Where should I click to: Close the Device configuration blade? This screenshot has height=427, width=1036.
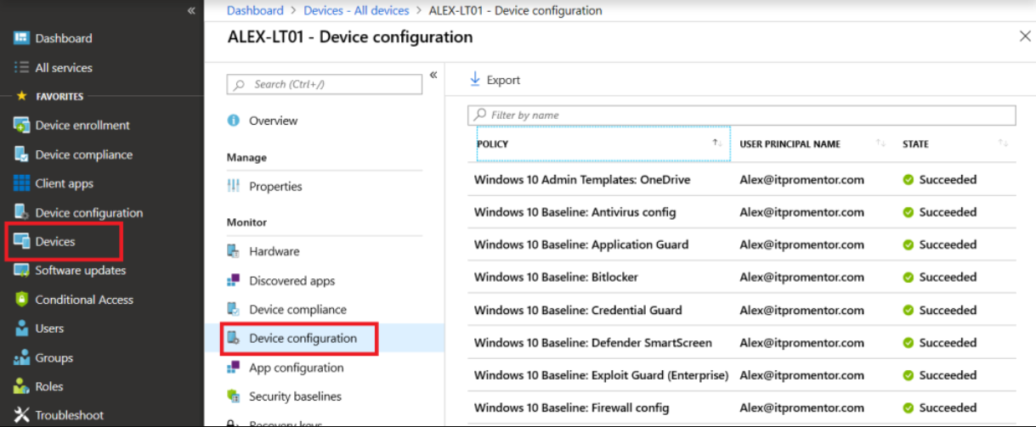click(1024, 37)
